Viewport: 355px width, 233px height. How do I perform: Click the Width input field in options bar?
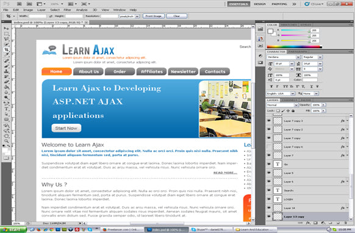click(x=38, y=16)
